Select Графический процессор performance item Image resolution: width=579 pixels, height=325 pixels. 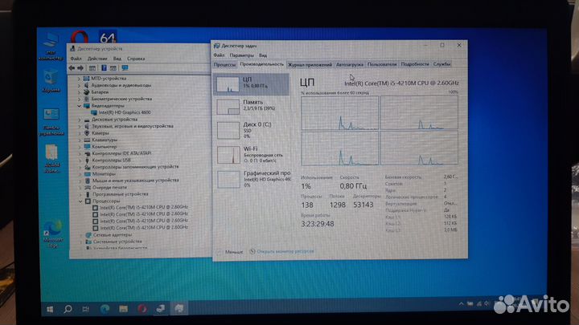pyautogui.click(x=252, y=179)
